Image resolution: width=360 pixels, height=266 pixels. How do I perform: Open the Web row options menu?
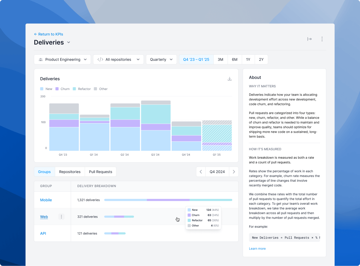coord(61,217)
